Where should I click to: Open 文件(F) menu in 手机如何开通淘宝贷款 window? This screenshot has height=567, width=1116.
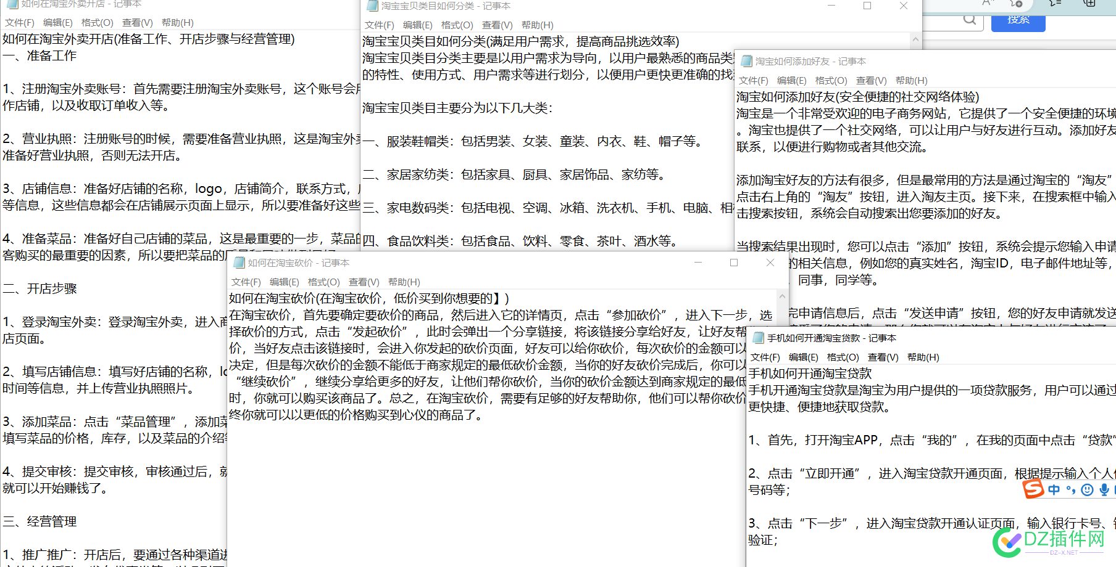pos(765,357)
